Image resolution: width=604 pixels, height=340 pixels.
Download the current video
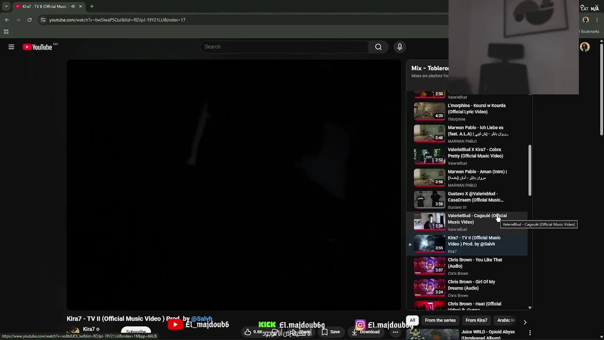(366, 332)
